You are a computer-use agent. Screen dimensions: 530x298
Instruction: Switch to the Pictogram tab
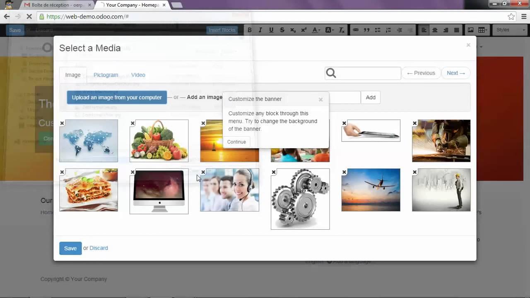coord(106,75)
